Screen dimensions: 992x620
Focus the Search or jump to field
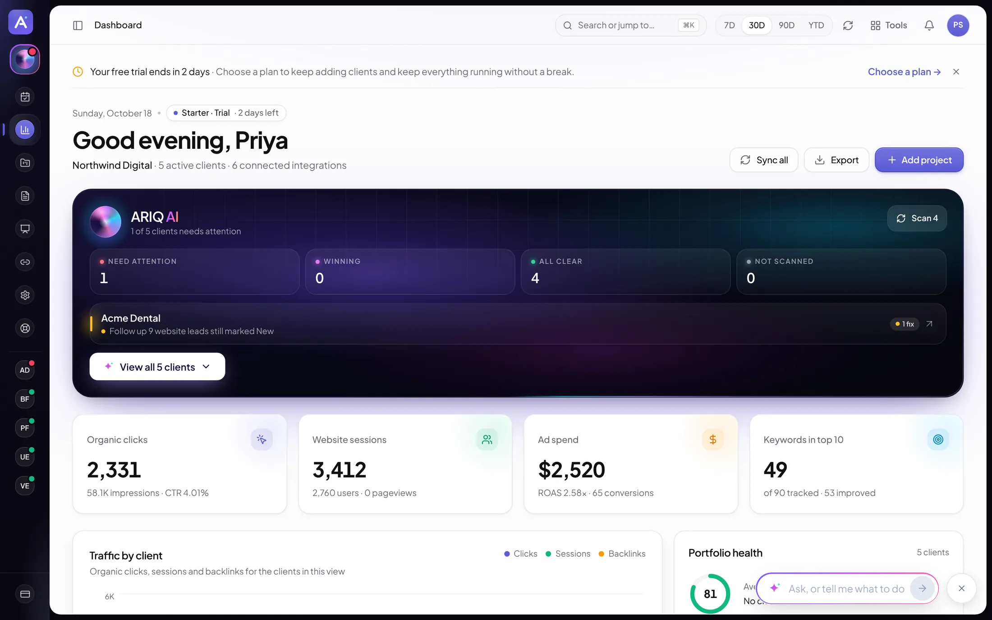(630, 25)
